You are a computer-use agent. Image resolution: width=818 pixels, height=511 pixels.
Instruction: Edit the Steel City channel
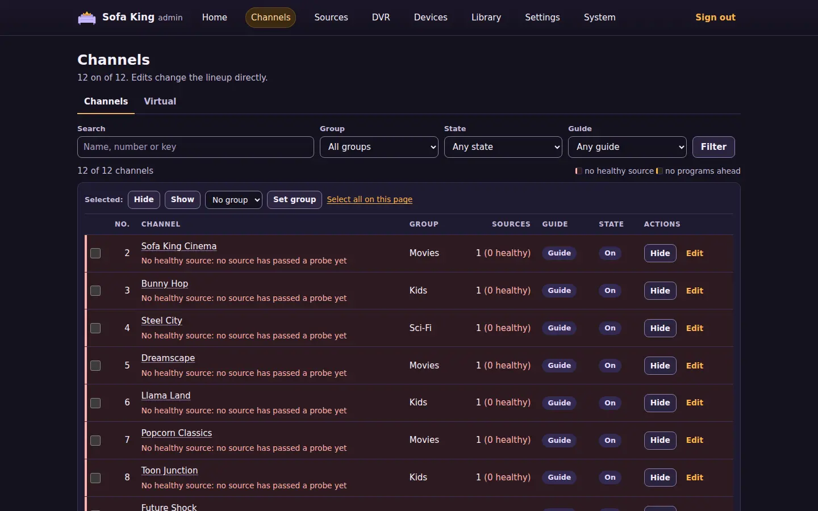coord(695,328)
